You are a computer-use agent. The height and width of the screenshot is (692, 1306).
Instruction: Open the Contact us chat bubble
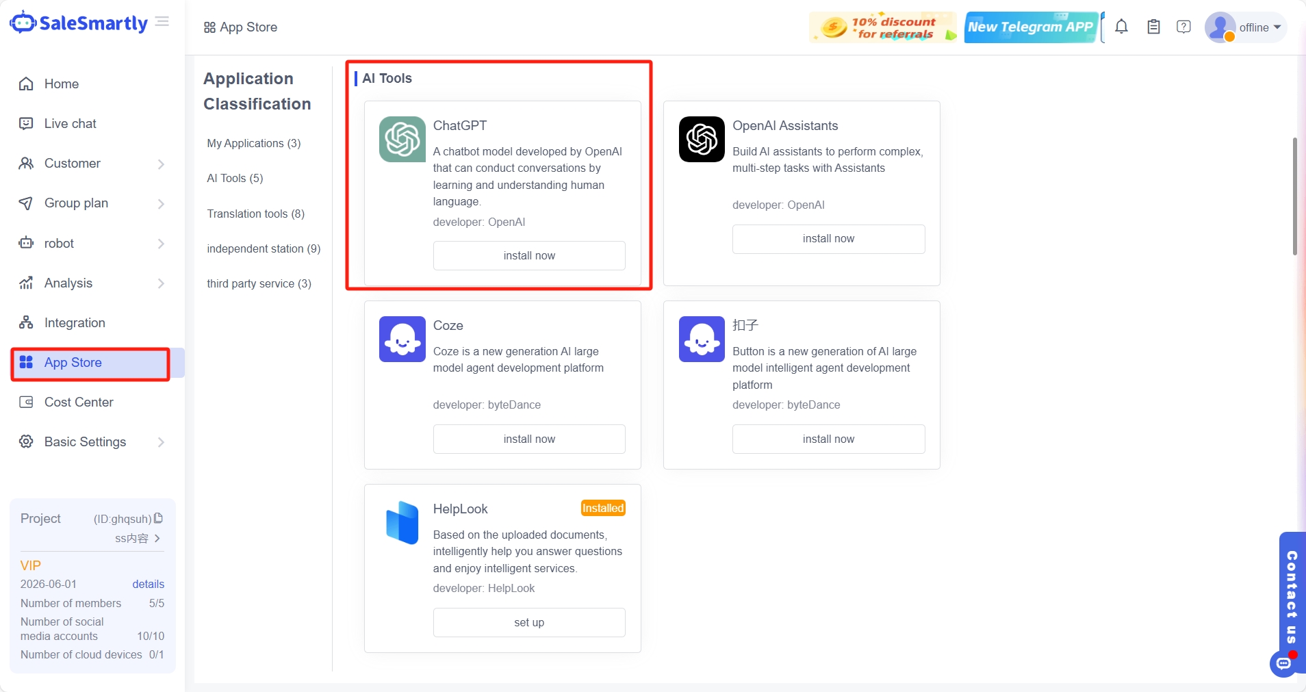coord(1283,663)
